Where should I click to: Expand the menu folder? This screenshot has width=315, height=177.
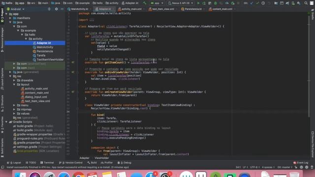pyautogui.click(x=14, y=105)
